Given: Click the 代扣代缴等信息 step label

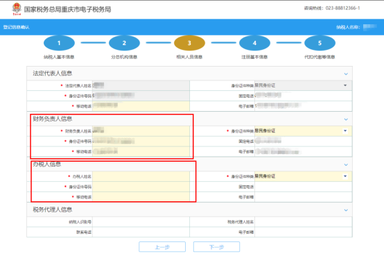Looking at the screenshot, I should 320,57.
